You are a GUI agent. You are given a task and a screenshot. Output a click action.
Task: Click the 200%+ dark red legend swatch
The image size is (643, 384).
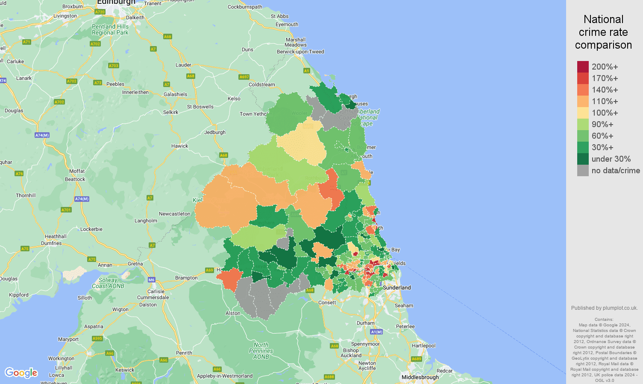(x=583, y=67)
